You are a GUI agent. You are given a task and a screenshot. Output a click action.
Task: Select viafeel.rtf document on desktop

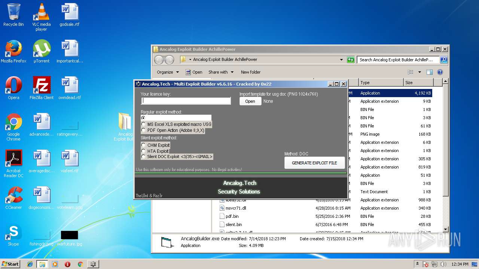70,161
